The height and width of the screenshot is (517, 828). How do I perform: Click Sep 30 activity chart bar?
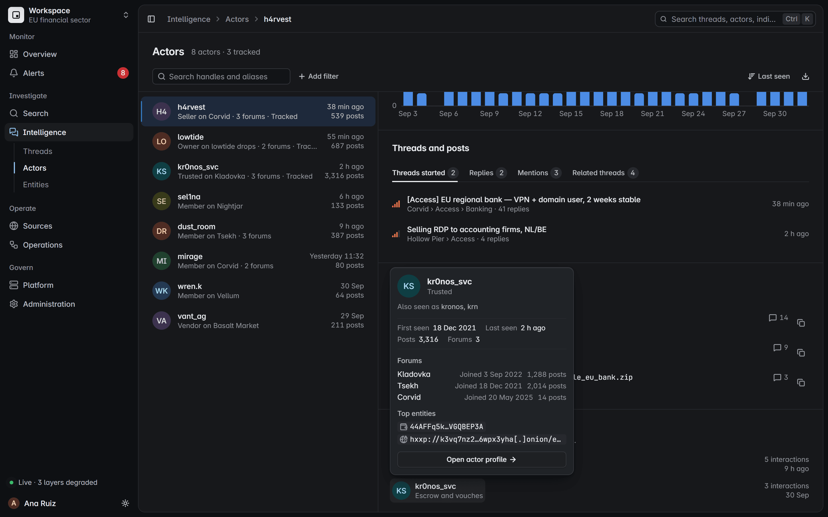(775, 99)
